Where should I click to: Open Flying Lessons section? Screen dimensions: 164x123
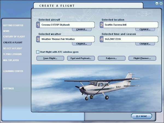coord(12,54)
